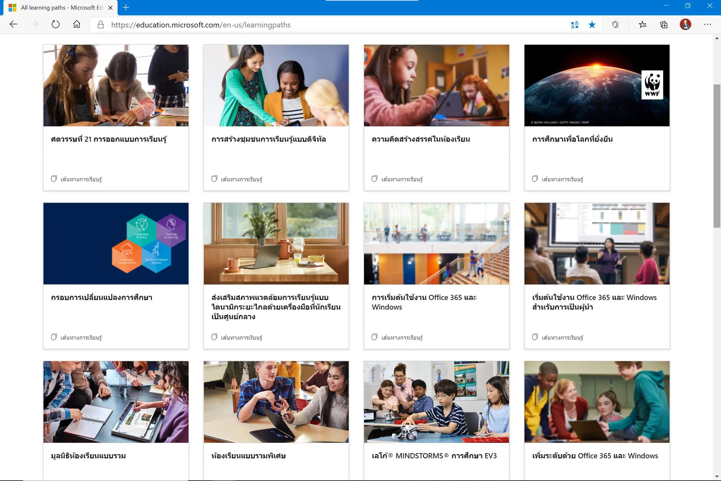721x481 pixels.
Task: Open การศึกษาเพื่อโลกที่ยั่งยืน learning path
Action: pos(572,139)
